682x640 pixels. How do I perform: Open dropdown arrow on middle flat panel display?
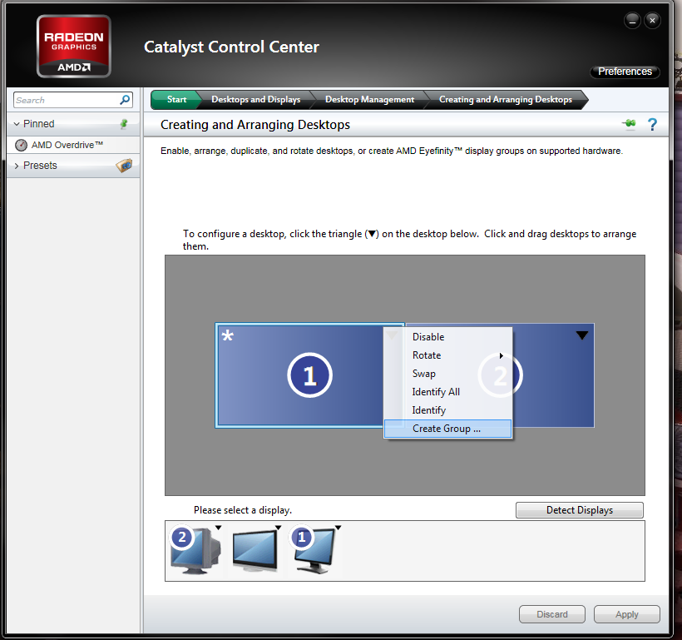pyautogui.click(x=279, y=528)
